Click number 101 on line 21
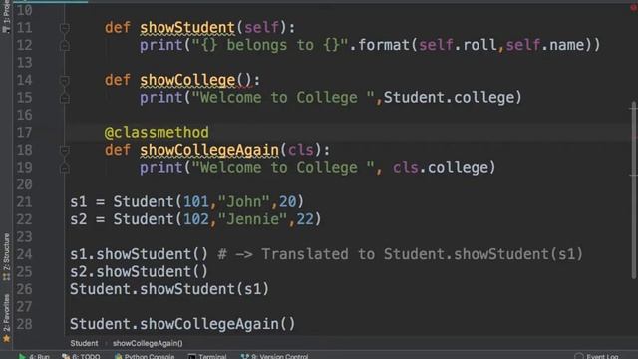 (x=196, y=202)
